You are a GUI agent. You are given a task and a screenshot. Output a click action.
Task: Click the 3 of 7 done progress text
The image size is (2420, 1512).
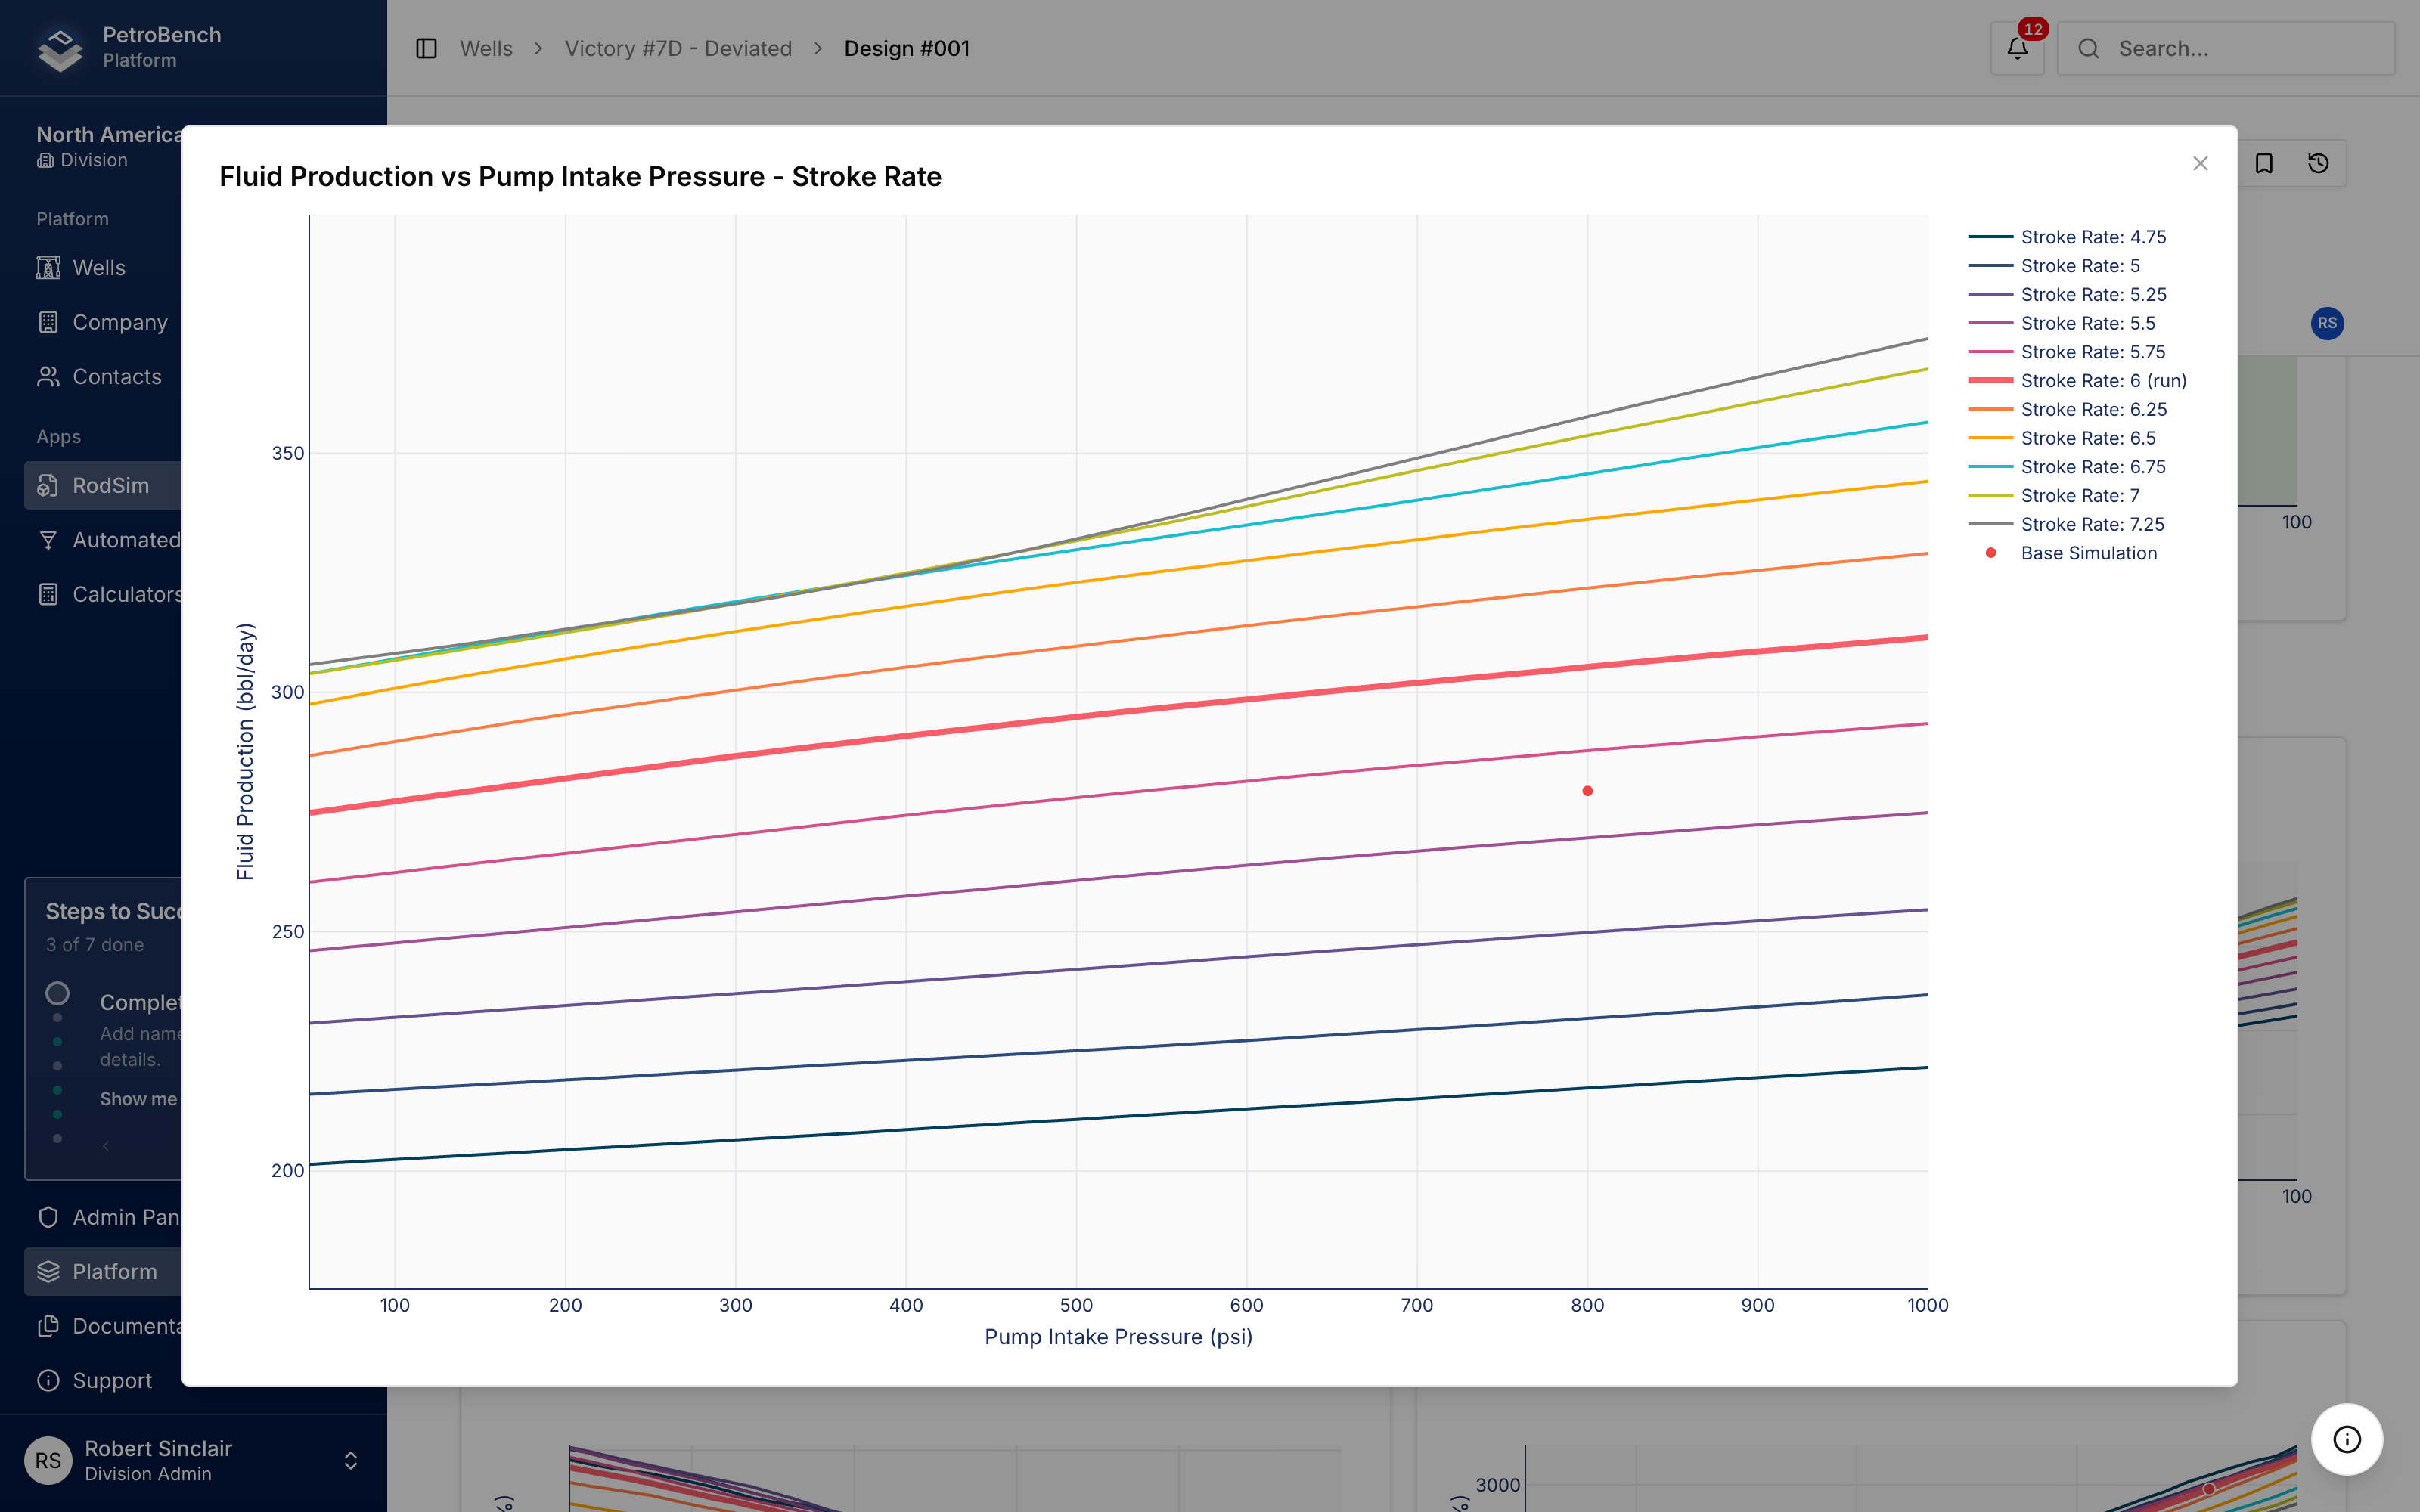pyautogui.click(x=95, y=945)
